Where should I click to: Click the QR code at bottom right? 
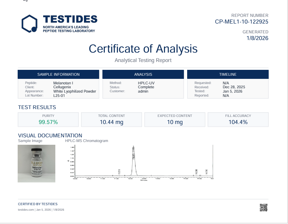[x=263, y=208]
